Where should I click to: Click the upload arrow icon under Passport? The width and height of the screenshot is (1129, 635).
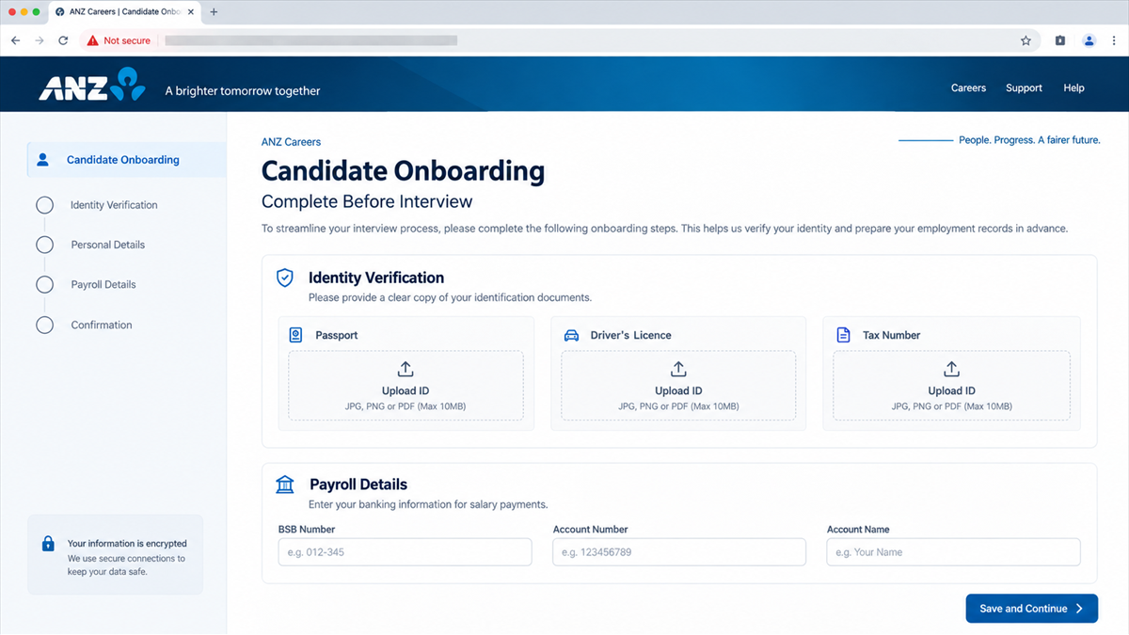[x=405, y=369]
